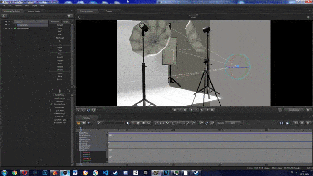Click the play button in playback controls
The width and height of the screenshot is (313, 176).
(196, 110)
